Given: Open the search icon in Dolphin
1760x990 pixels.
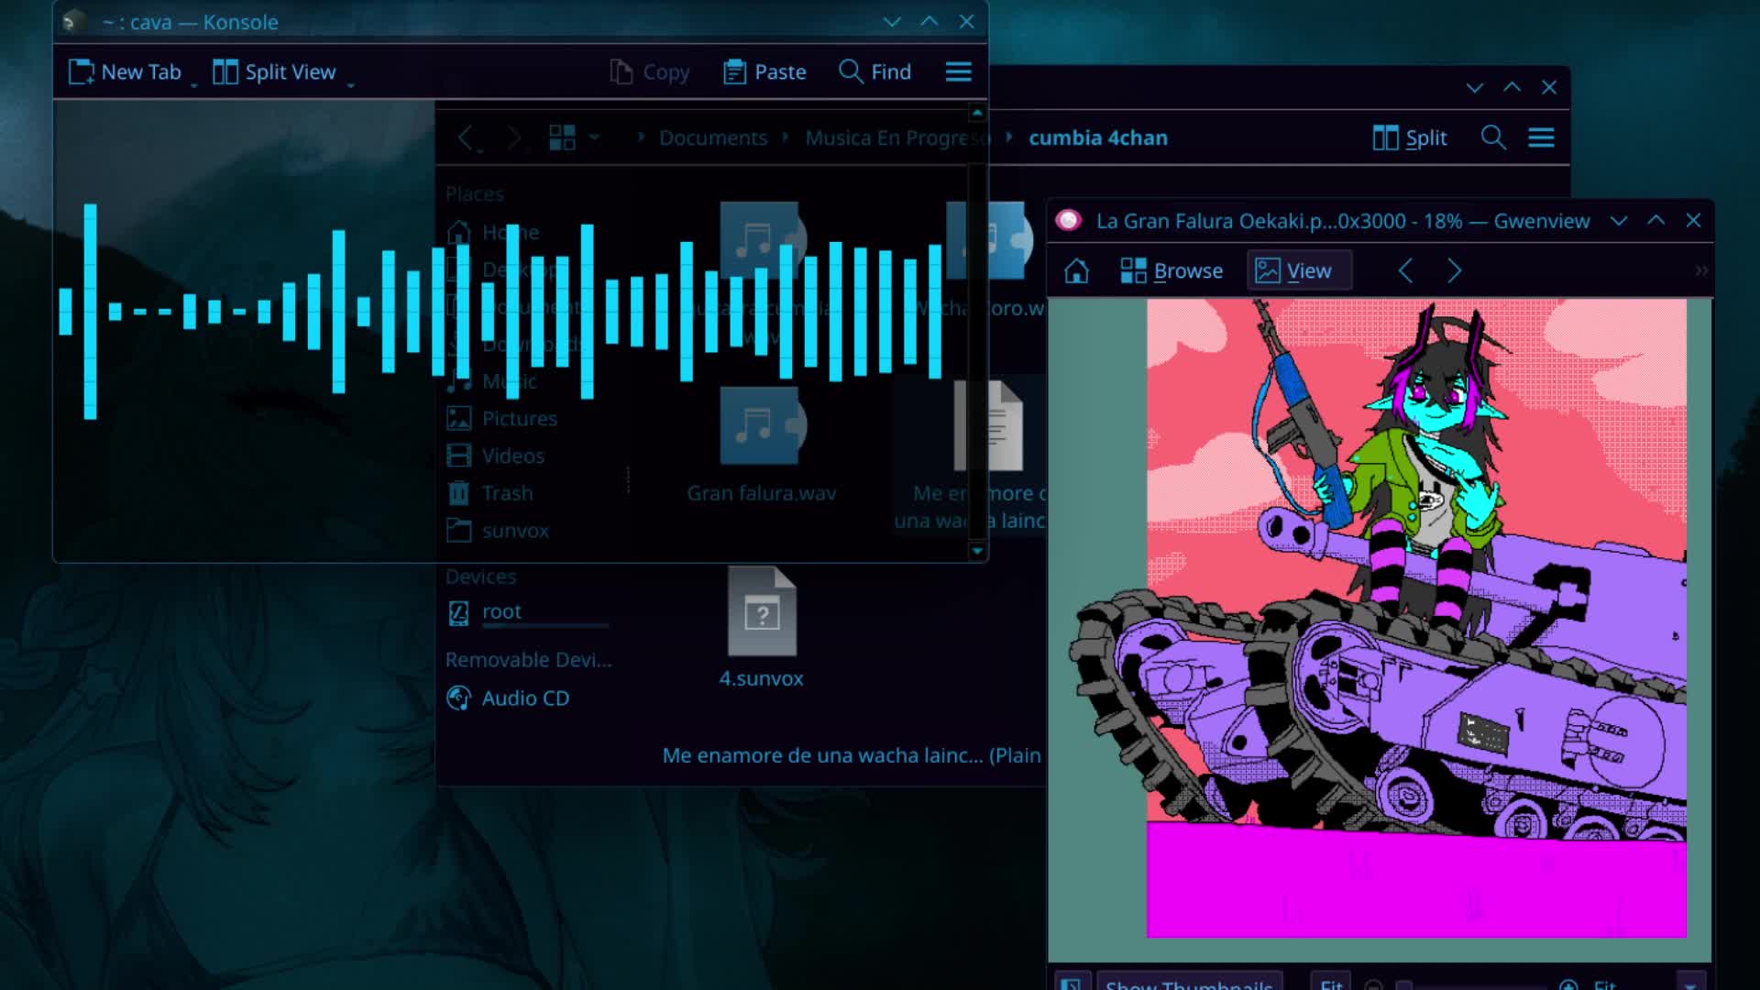Looking at the screenshot, I should (1493, 137).
